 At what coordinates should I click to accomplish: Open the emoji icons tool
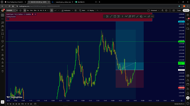click(2, 41)
